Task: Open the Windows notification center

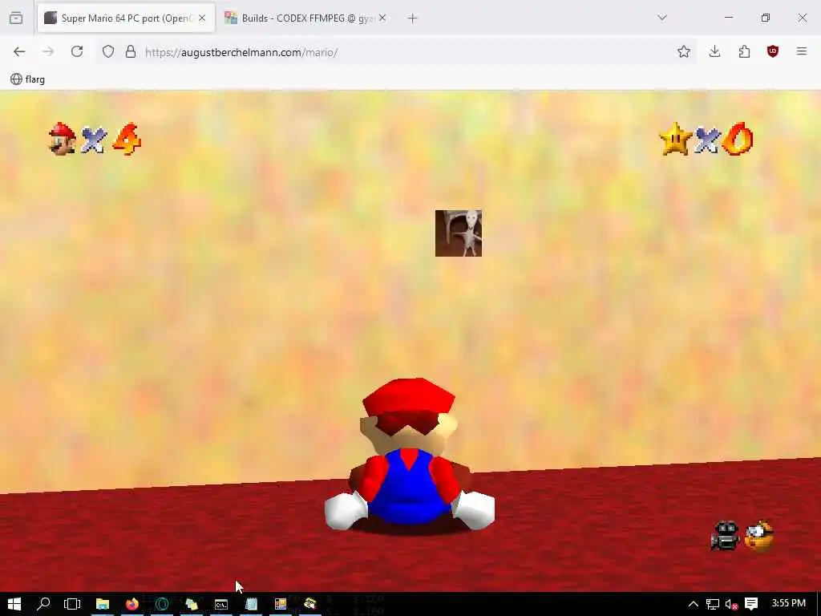Action: [751, 604]
